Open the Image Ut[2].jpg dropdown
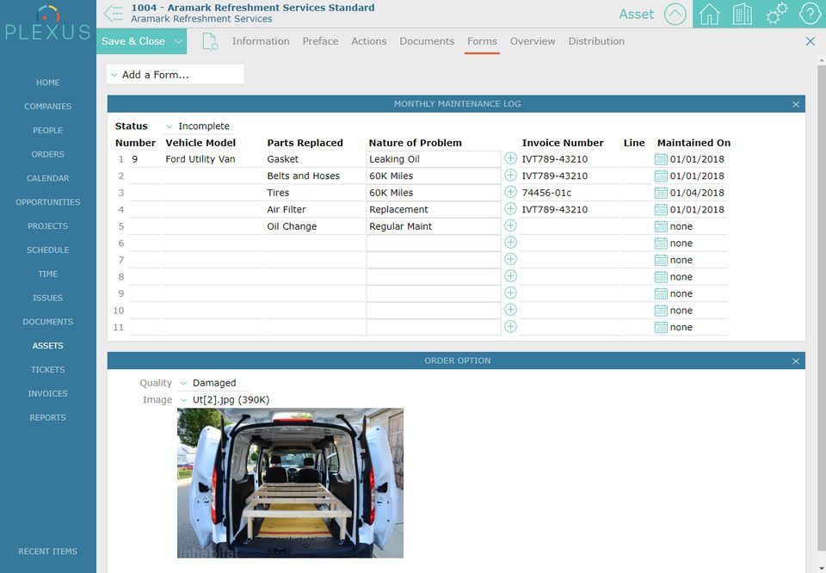This screenshot has height=573, width=826. click(225, 400)
